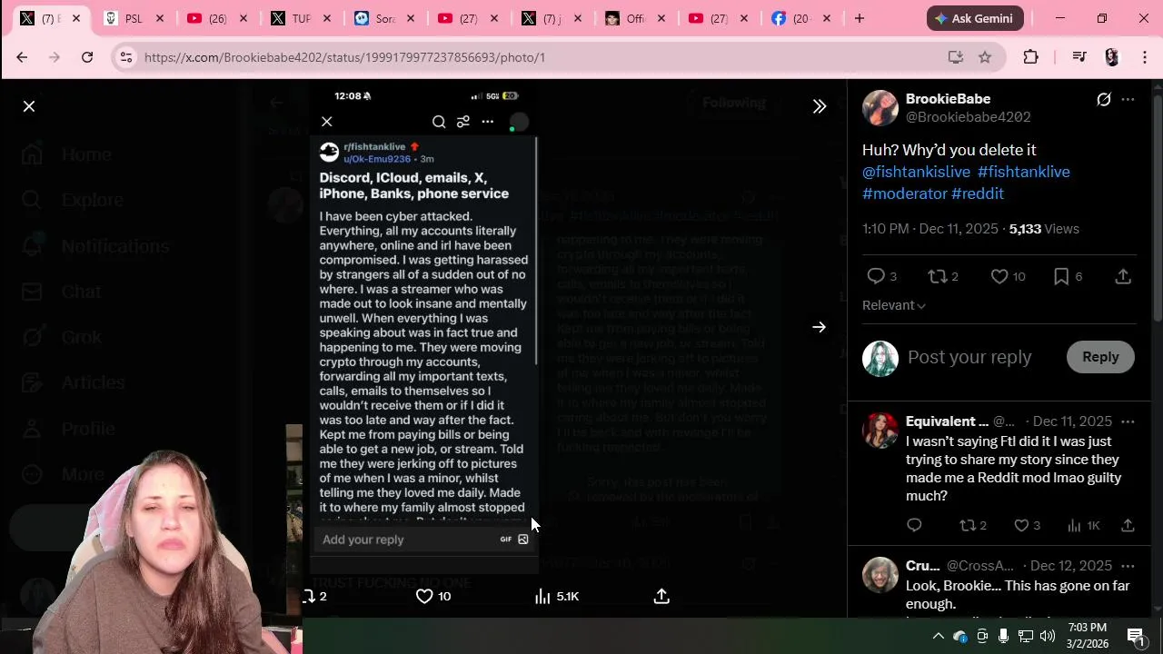Show hidden system tray icons
This screenshot has height=654, width=1163.
point(939,636)
